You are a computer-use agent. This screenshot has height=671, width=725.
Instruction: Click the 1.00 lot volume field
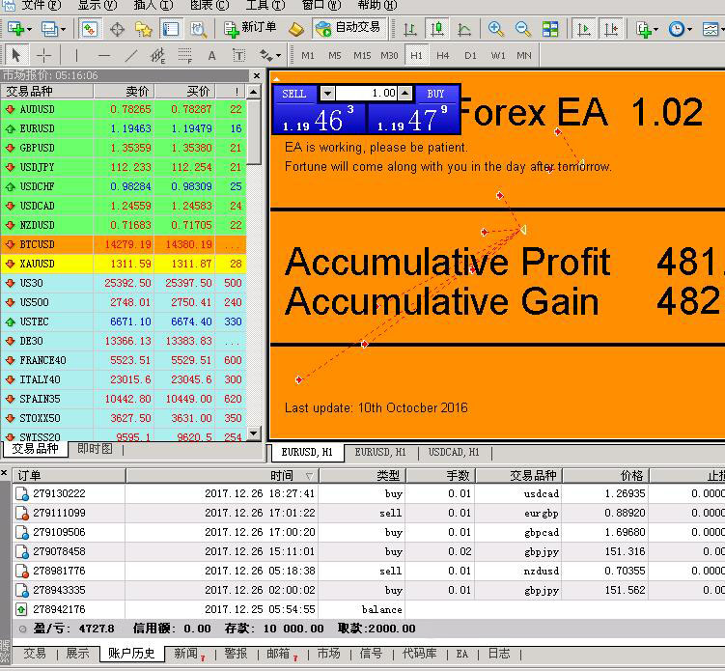pos(366,94)
